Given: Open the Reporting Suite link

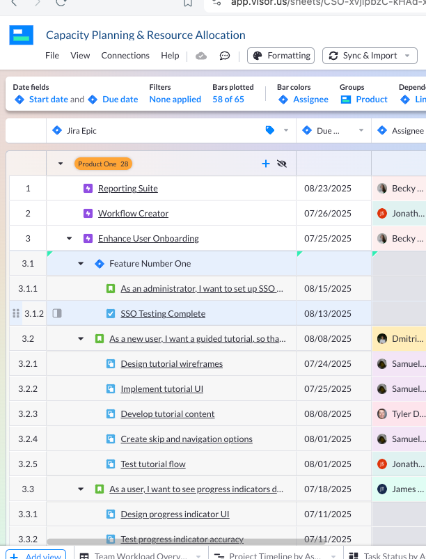Looking at the screenshot, I should pos(127,189).
